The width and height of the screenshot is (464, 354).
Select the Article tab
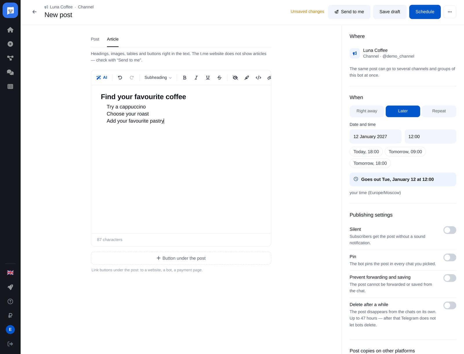[x=113, y=39]
